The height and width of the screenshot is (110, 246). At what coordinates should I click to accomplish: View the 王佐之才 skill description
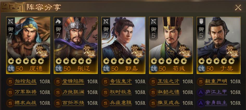pyautogui.click(x=168, y=81)
